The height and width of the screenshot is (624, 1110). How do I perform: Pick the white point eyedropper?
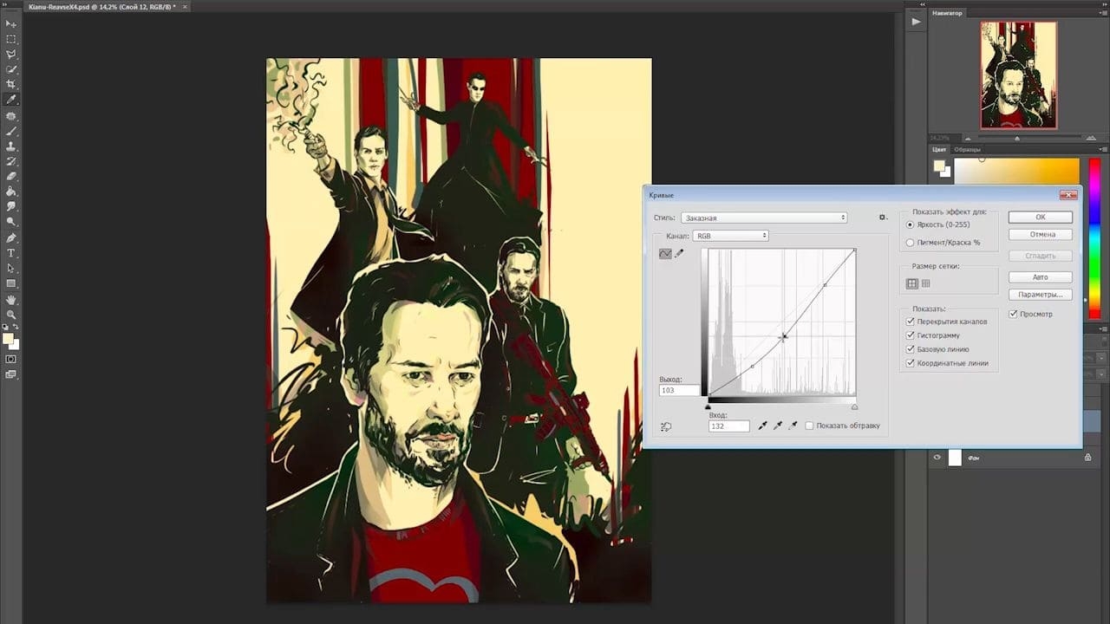(x=793, y=426)
